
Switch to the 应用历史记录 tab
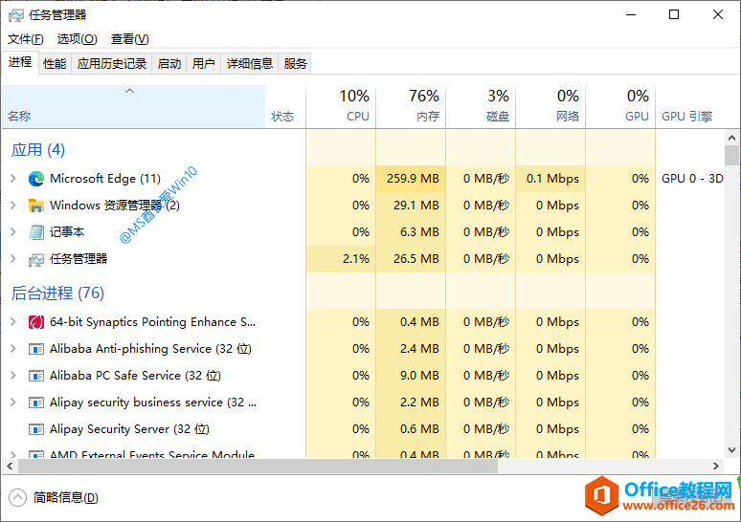pos(111,63)
